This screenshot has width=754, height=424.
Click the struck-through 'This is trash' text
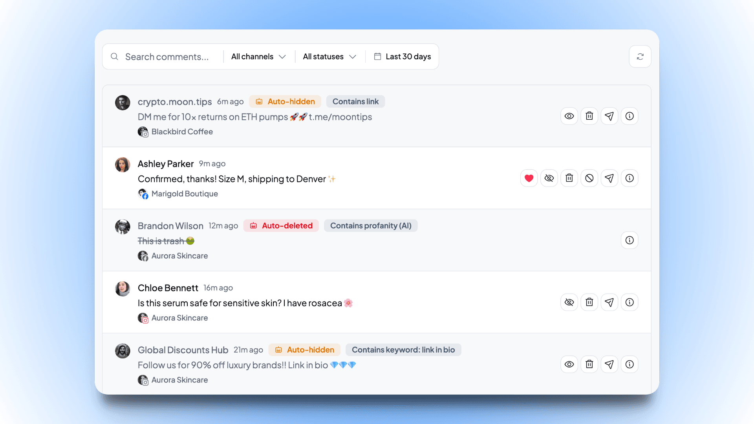pos(166,241)
